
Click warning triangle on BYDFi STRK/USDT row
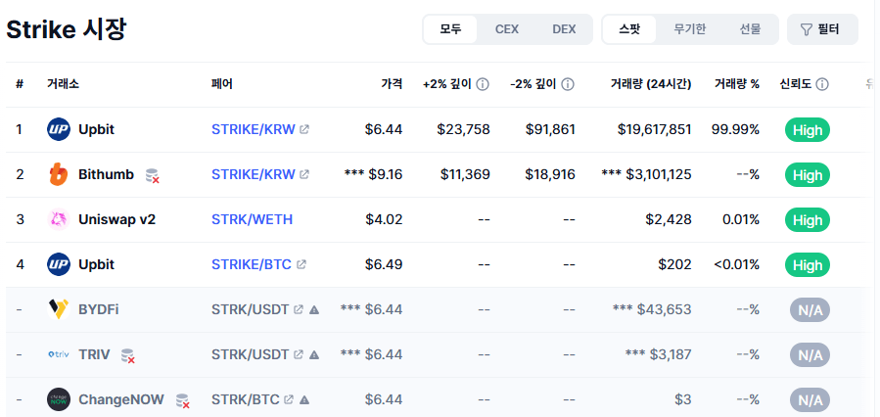(314, 309)
